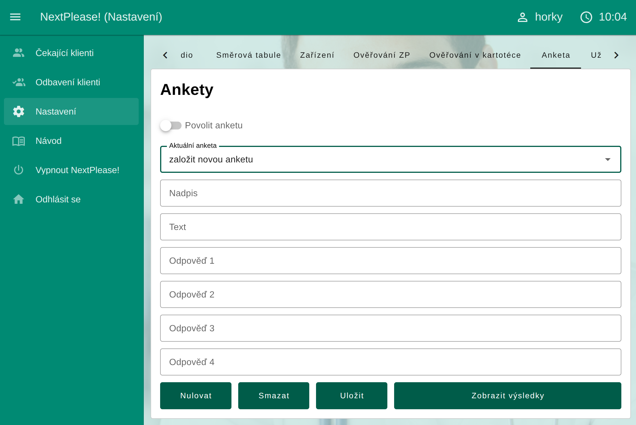Viewport: 636px width, 425px height.
Task: Click the Odhlásit se home icon
Action: point(19,199)
